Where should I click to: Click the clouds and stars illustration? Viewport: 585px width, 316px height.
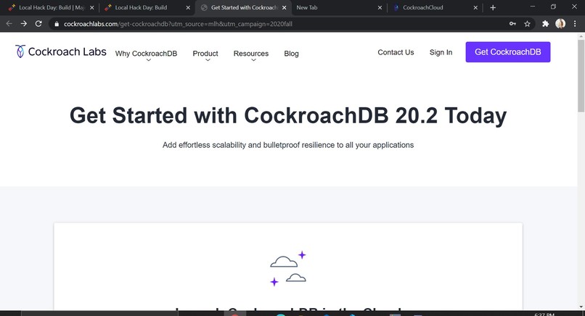[288, 268]
